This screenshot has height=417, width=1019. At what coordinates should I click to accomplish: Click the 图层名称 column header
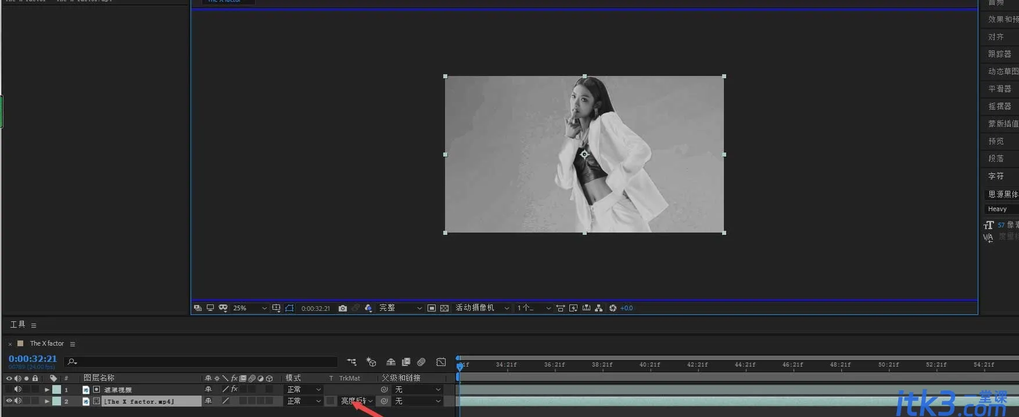[x=99, y=378]
